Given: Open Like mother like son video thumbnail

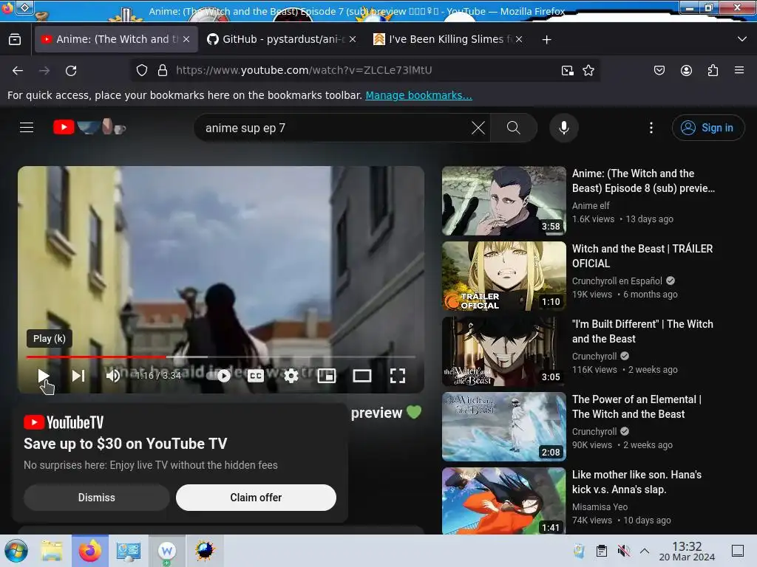Looking at the screenshot, I should (503, 501).
